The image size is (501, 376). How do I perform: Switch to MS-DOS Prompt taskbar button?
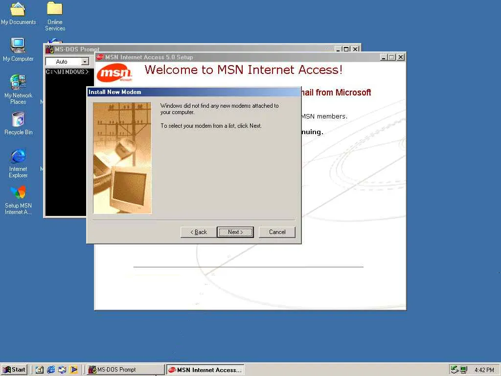[x=125, y=370]
